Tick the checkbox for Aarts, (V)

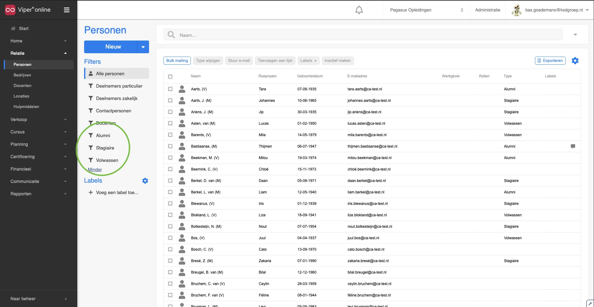[x=170, y=89]
